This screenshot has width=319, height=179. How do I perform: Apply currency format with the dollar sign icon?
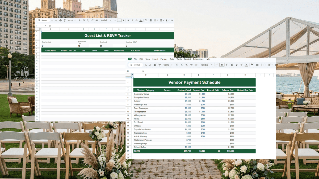pyautogui.click(x=177, y=65)
